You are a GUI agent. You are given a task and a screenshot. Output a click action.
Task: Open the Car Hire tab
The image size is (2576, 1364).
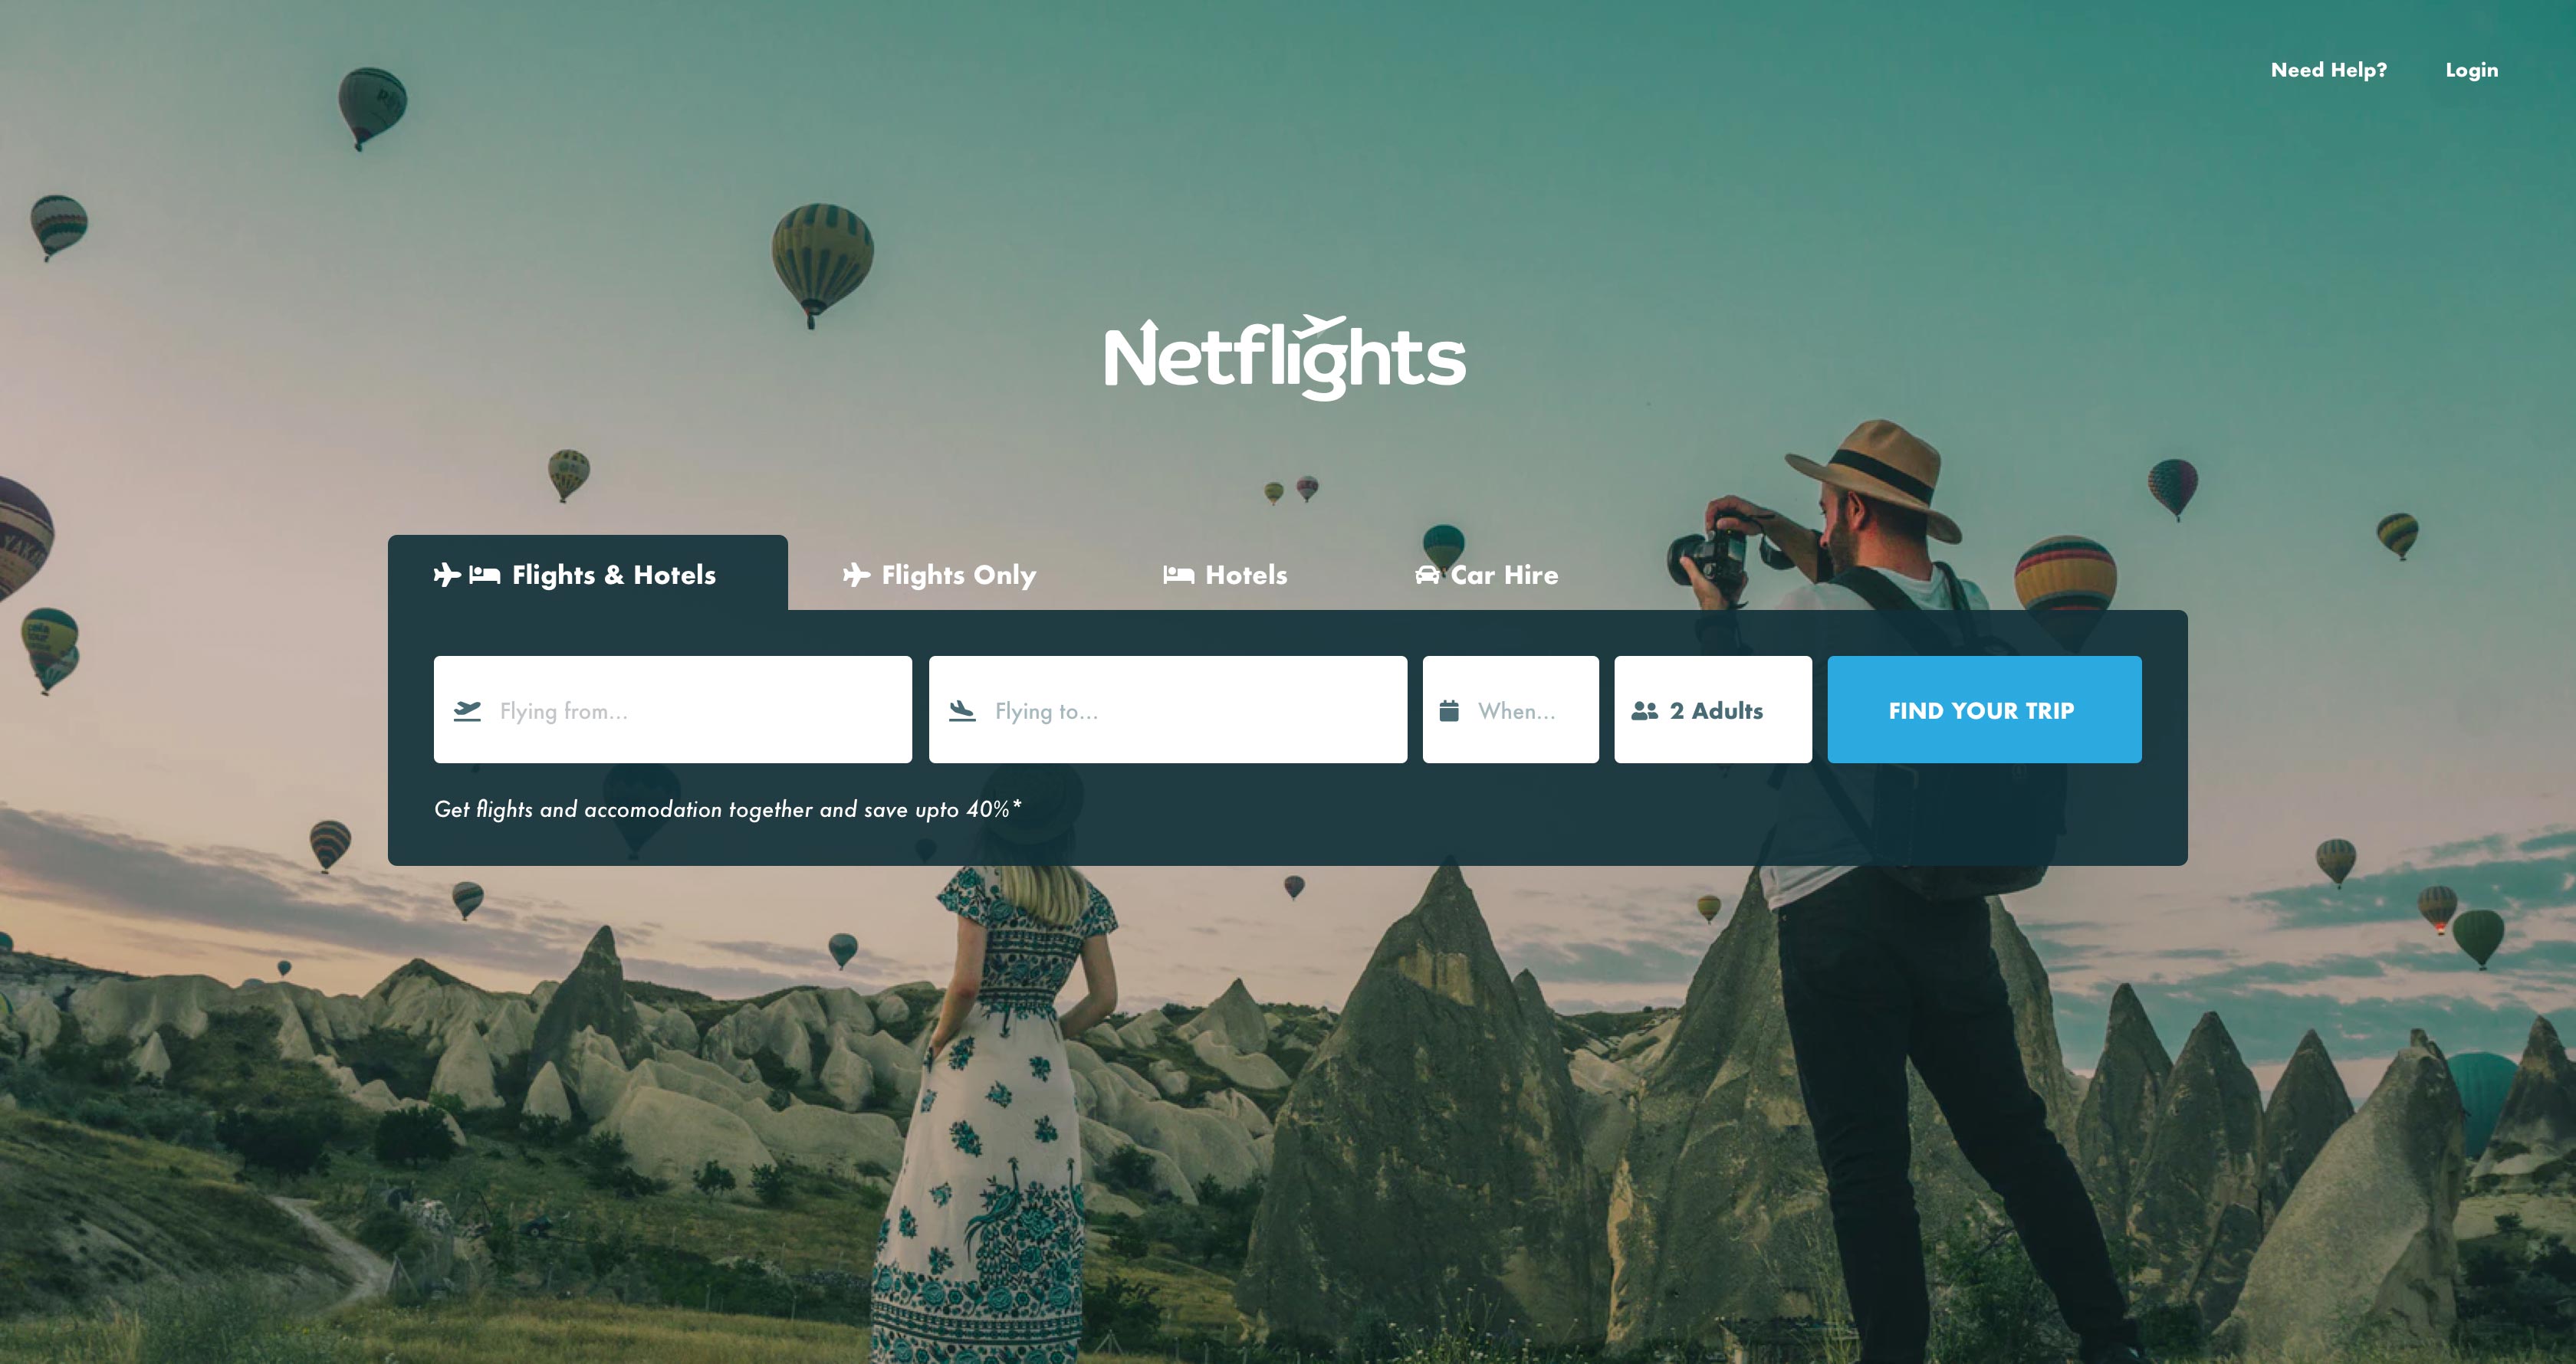[x=1487, y=575]
